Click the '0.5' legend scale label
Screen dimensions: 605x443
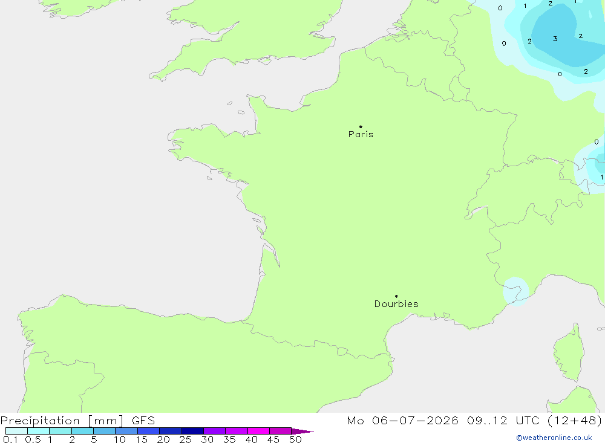(33, 439)
